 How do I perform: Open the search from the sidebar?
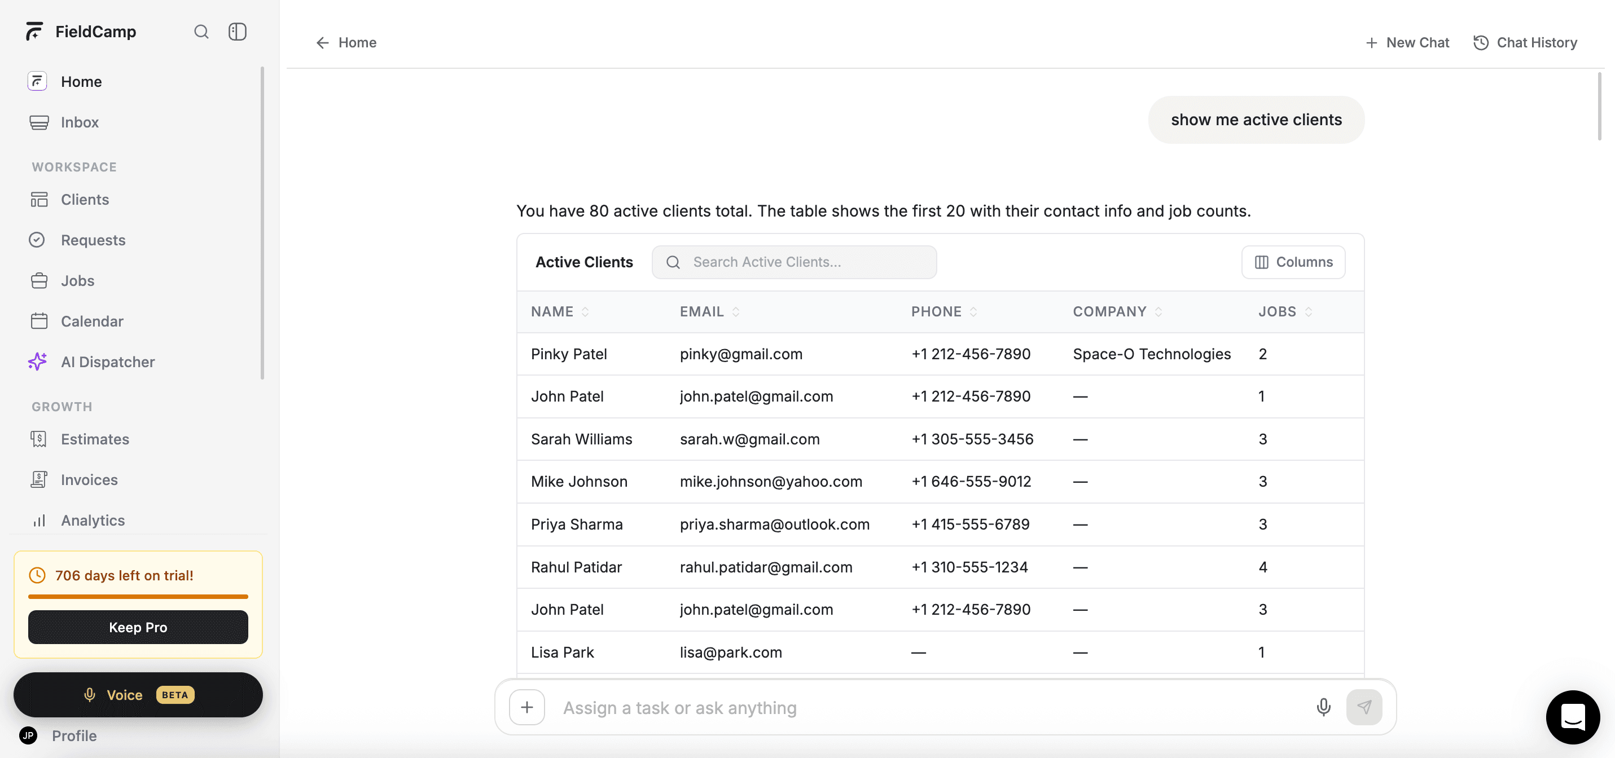(201, 32)
